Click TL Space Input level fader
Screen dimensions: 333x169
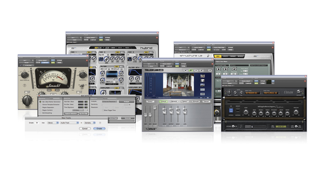[164, 111]
